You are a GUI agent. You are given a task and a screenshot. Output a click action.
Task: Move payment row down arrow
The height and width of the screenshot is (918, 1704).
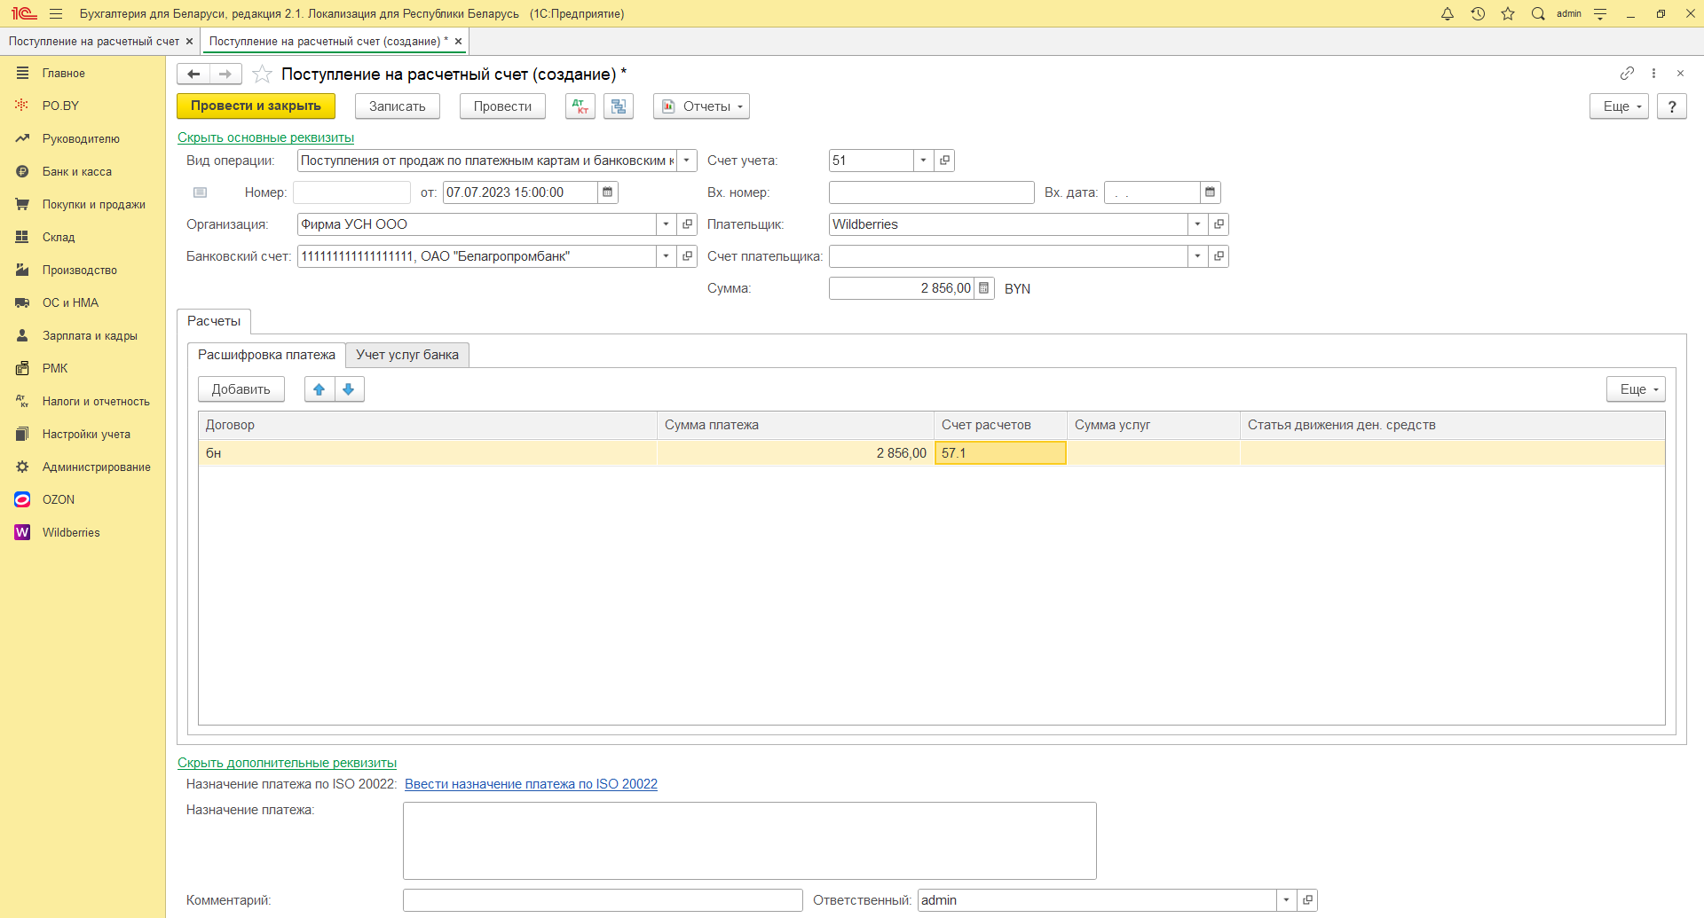pos(349,389)
